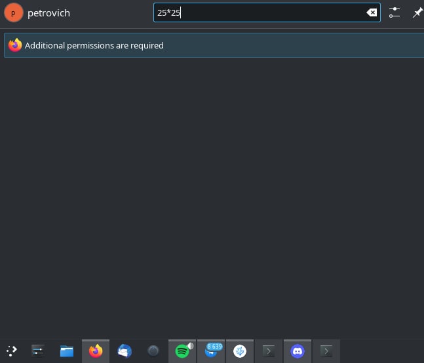
Task: Click into the search field containing 25*25
Action: 267,12
